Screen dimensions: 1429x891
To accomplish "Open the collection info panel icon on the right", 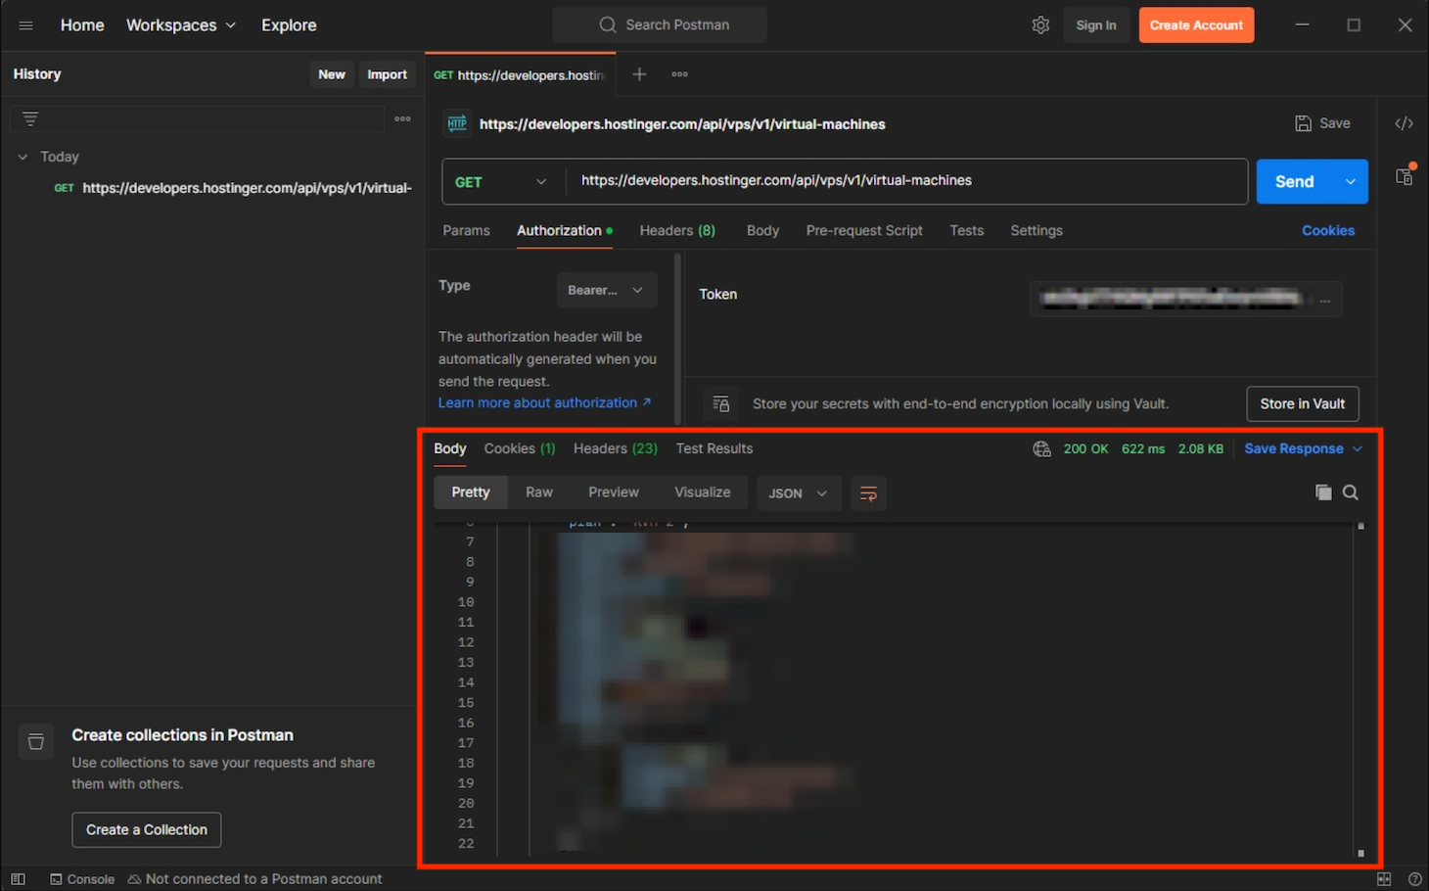I will (x=1404, y=176).
